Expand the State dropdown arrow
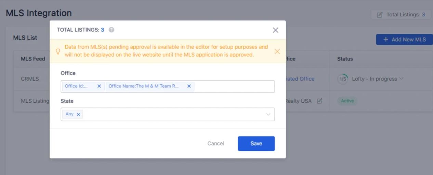Screen dimensions: 433x175 coord(268,115)
